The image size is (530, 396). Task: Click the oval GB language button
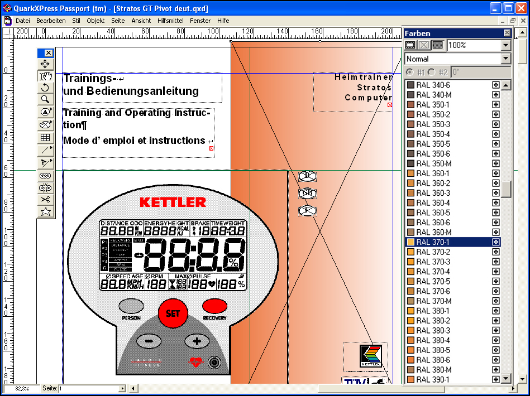coord(308,194)
